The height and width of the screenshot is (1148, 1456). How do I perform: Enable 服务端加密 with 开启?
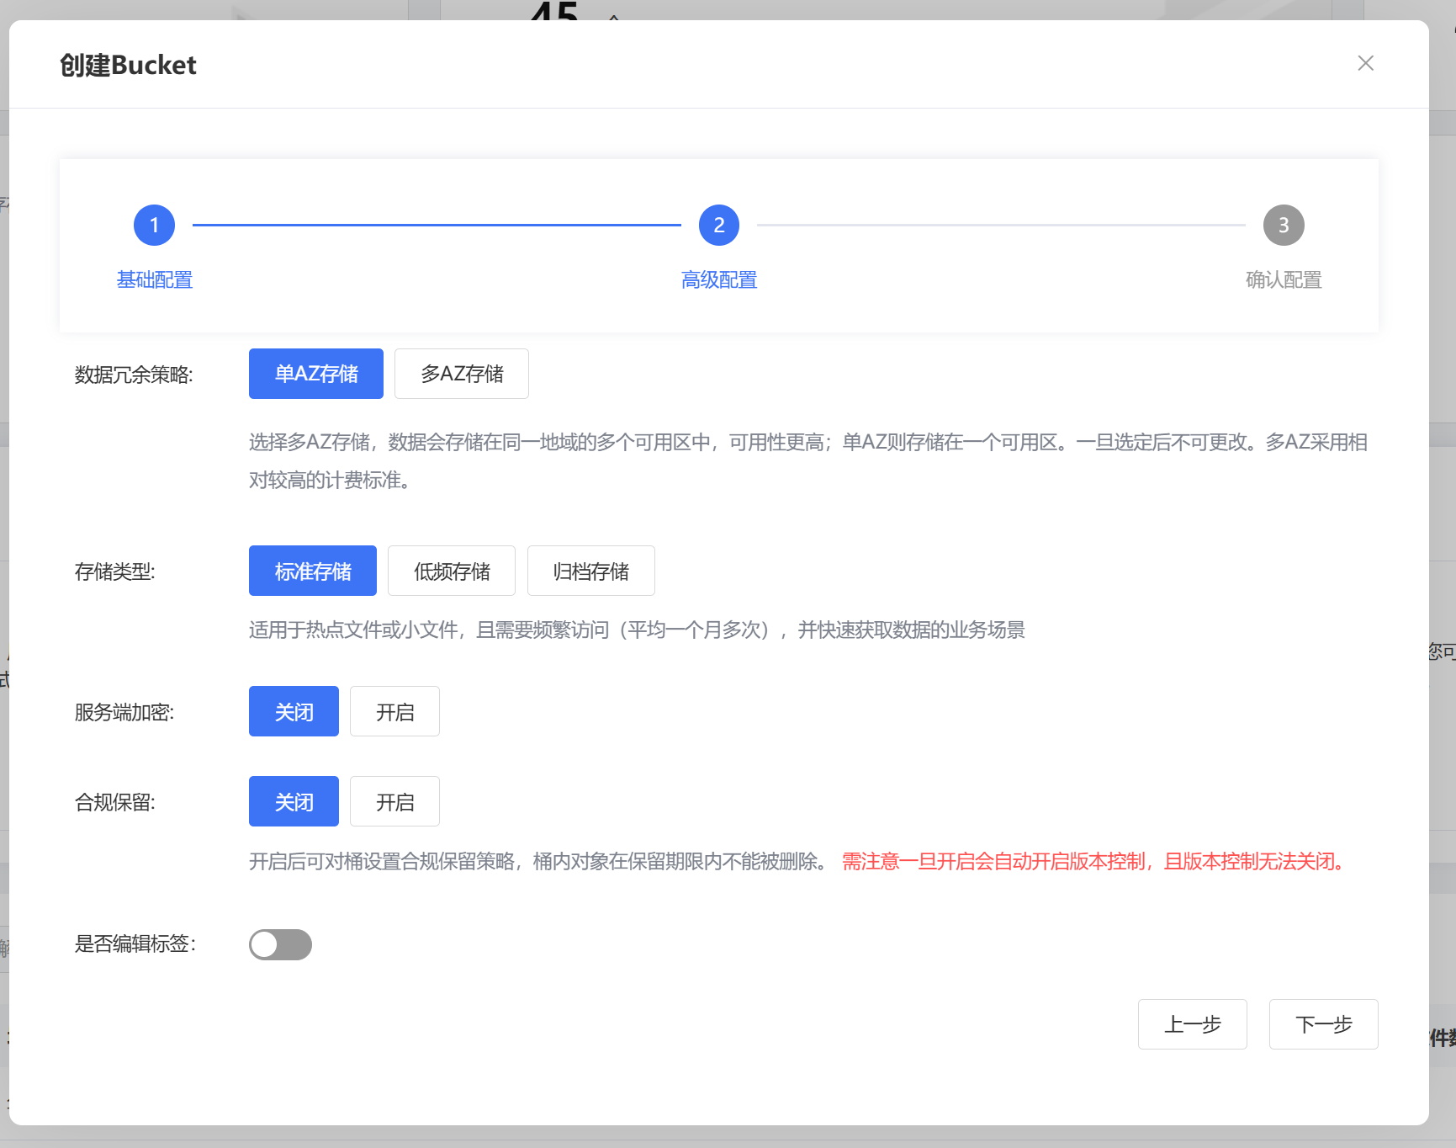click(x=394, y=712)
